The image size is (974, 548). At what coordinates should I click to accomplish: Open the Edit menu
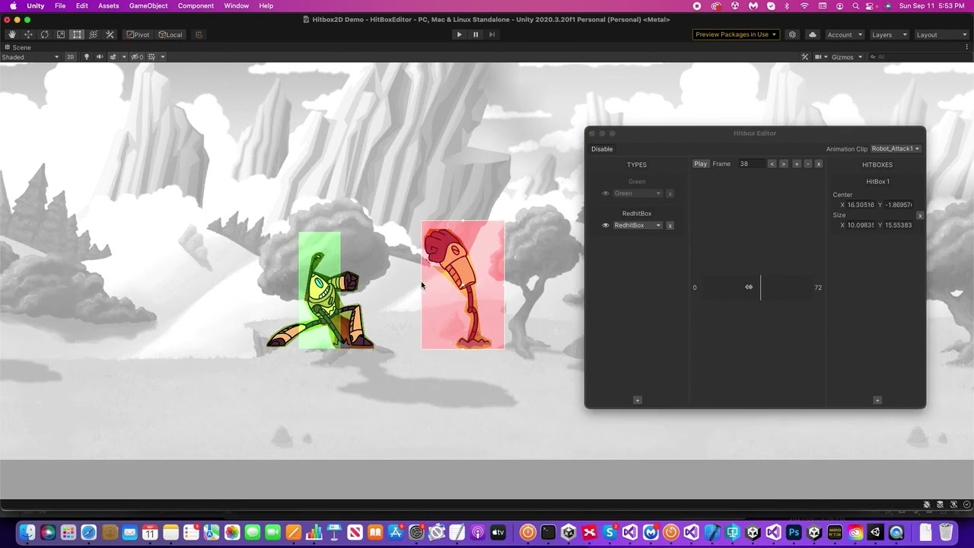pos(81,6)
